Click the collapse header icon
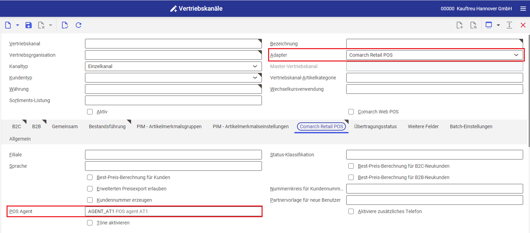 click(509, 25)
